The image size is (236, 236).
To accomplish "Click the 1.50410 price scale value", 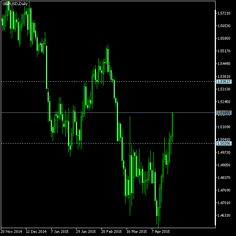I will (224, 140).
